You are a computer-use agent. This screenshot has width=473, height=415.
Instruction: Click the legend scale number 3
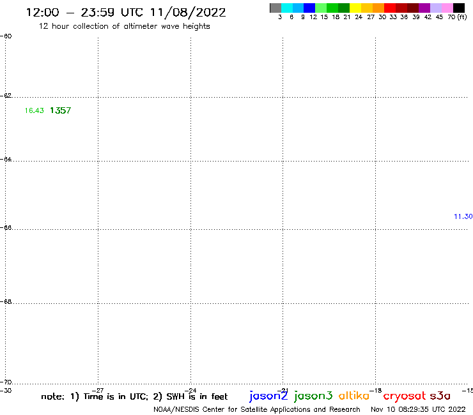click(x=280, y=17)
